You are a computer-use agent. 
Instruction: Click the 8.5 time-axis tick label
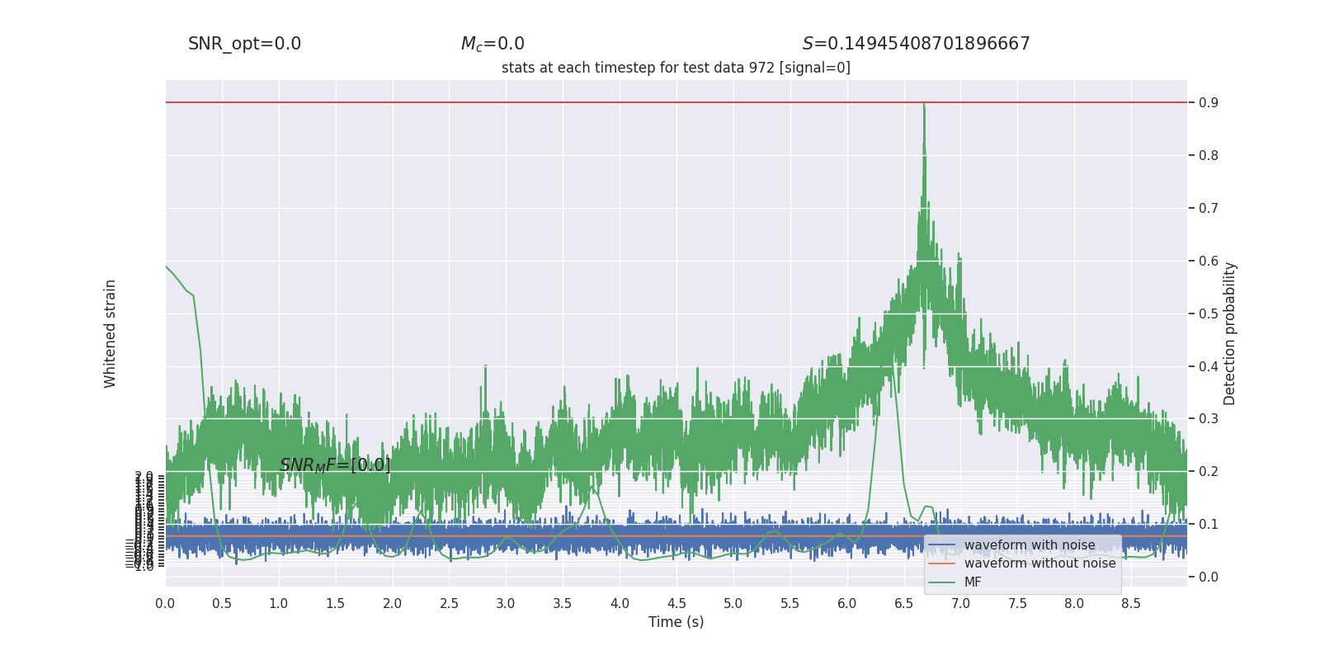(x=1131, y=604)
